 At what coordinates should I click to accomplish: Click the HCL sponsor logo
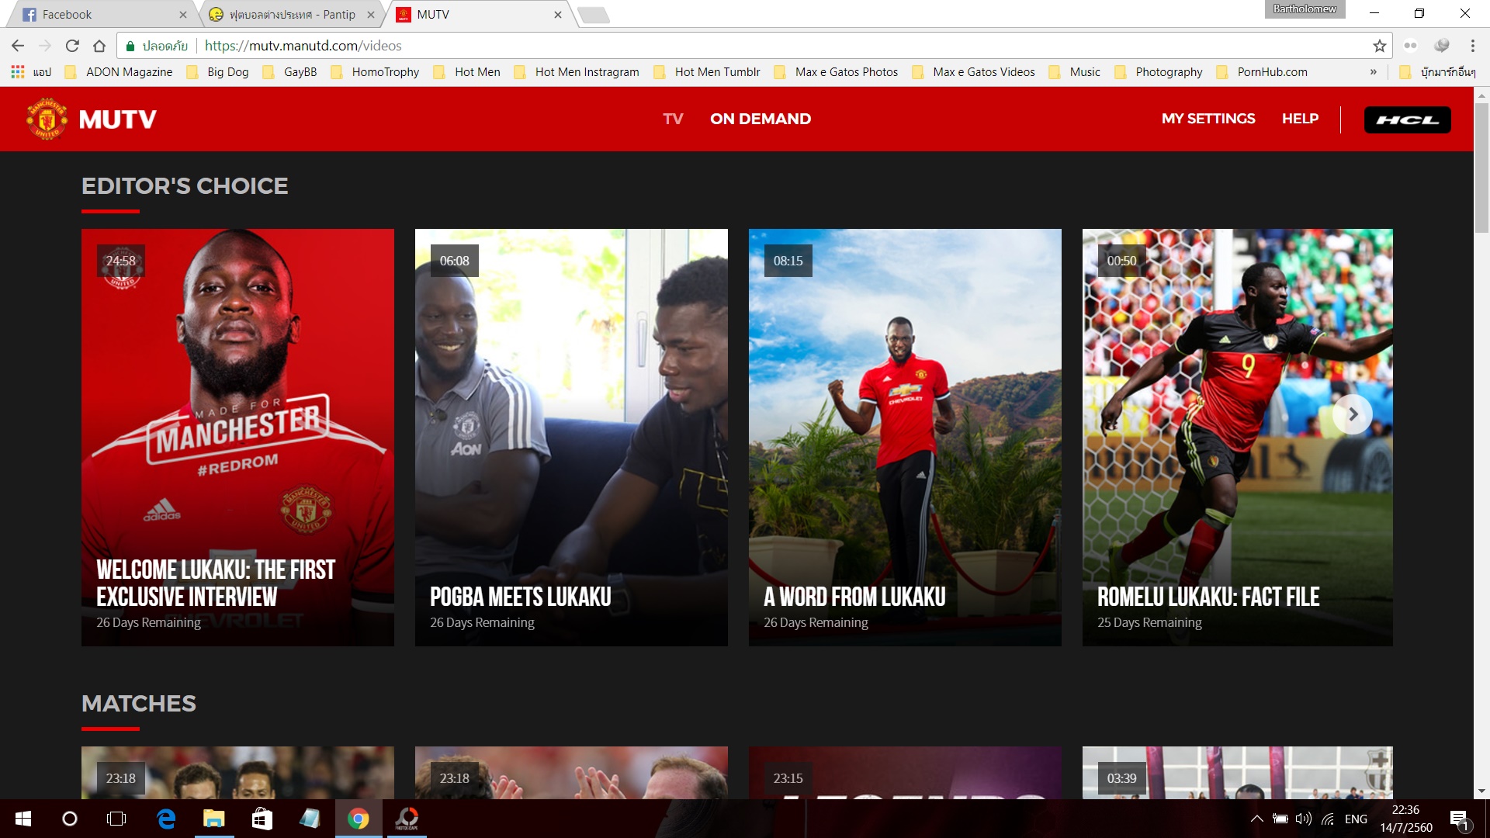(x=1407, y=119)
